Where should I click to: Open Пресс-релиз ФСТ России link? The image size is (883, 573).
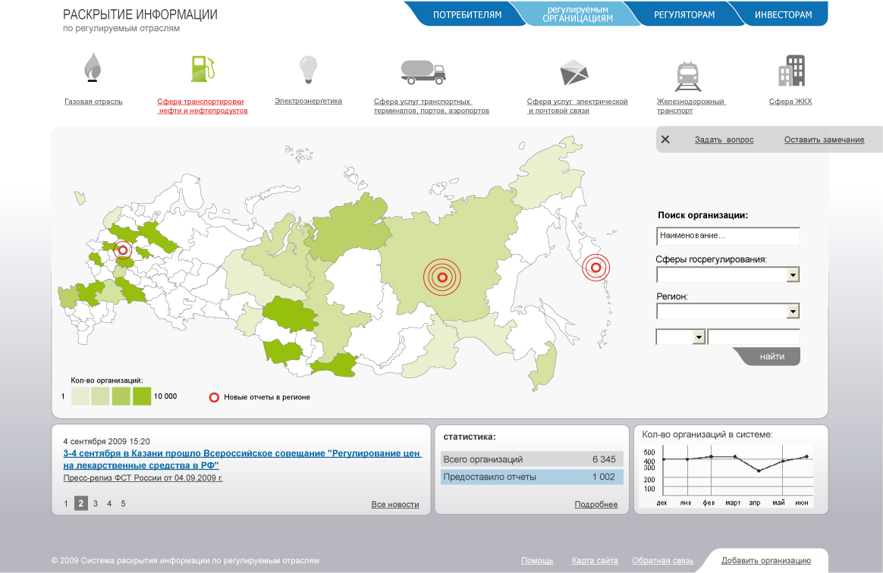[143, 477]
